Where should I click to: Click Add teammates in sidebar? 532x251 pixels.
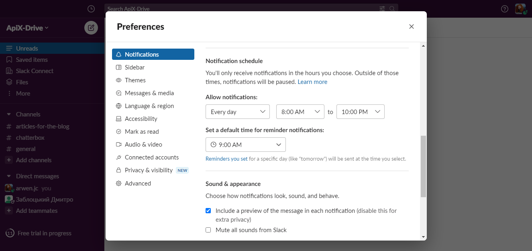pos(37,210)
